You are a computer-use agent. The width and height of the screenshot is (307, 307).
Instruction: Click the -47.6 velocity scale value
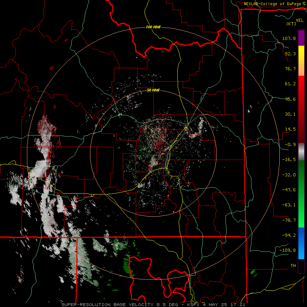pos(289,190)
